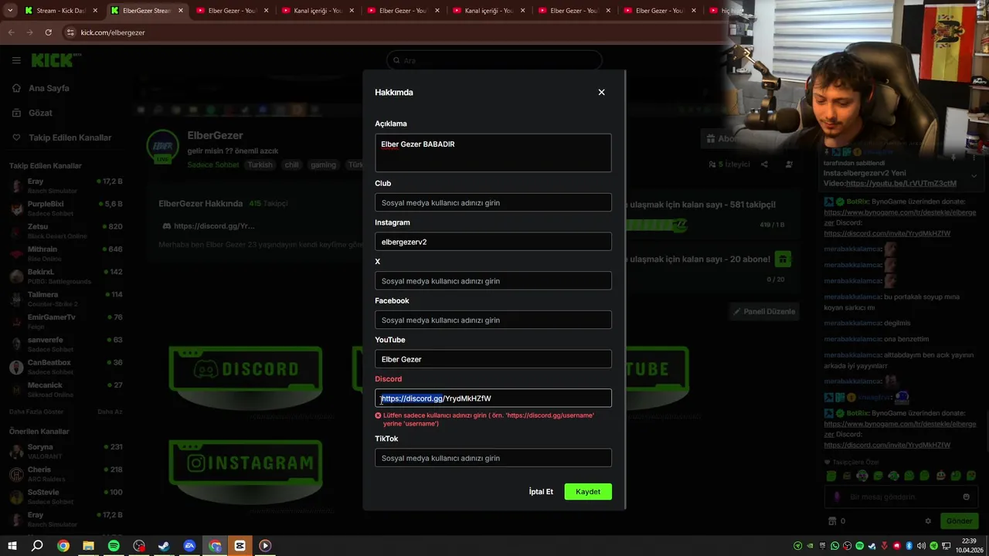This screenshot has width=989, height=556.
Task: Open File Explorer from the taskbar
Action: [88, 546]
